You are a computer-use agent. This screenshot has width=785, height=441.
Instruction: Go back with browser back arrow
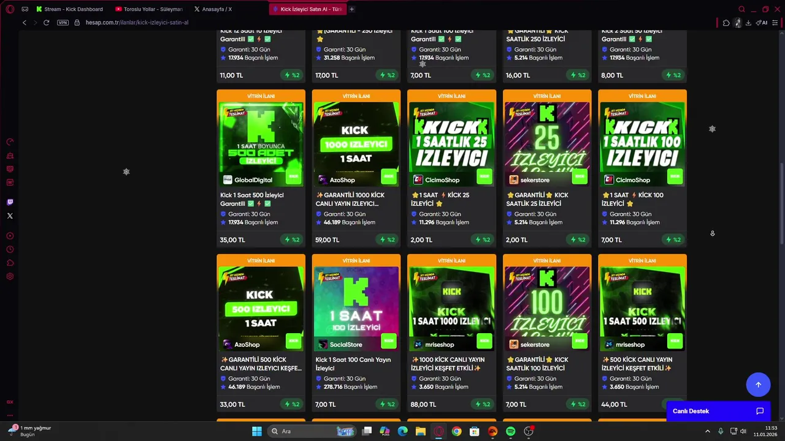(25, 23)
